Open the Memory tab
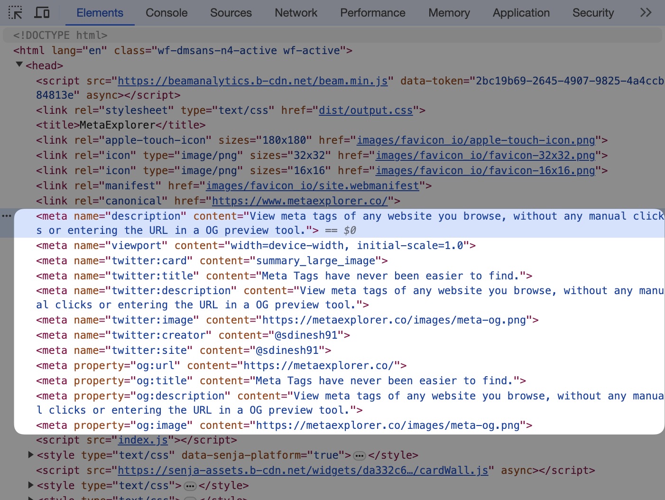Screen dimensions: 665x500 (449, 13)
